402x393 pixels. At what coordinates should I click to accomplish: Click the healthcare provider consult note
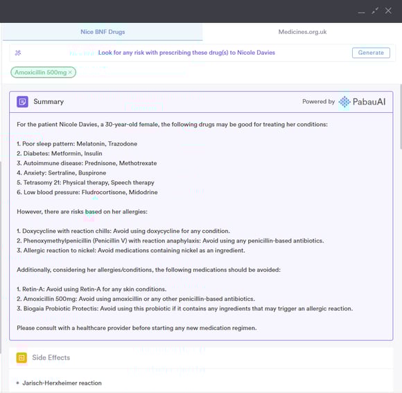(137, 328)
